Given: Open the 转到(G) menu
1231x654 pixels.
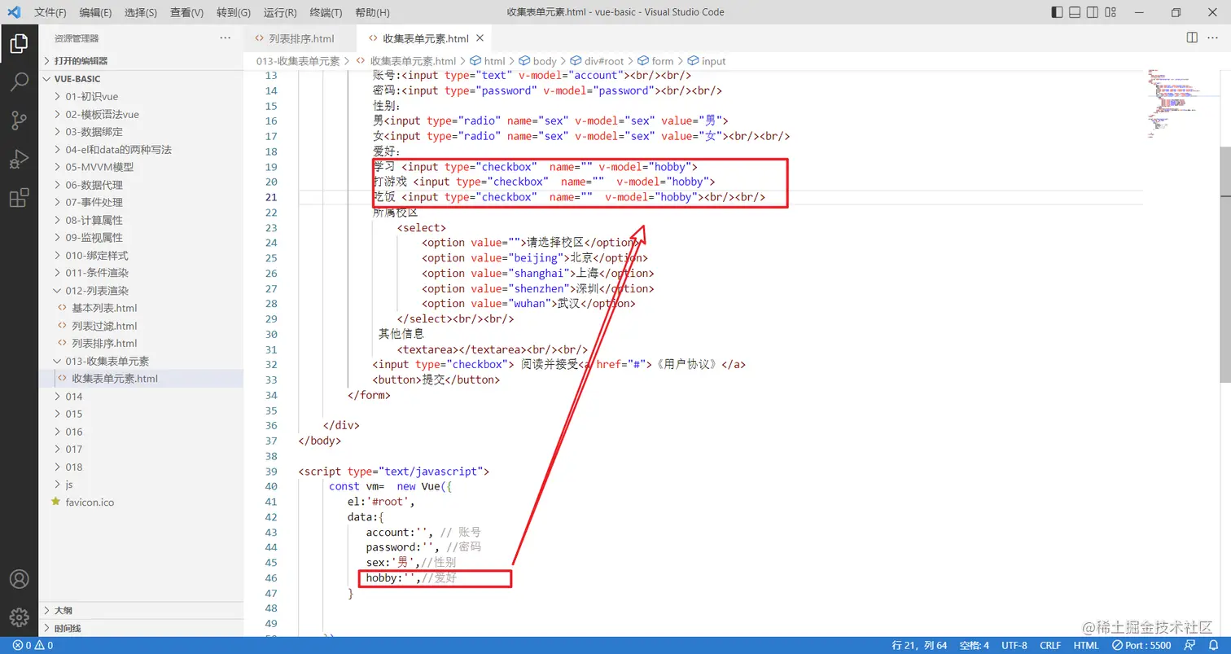Looking at the screenshot, I should click(234, 12).
